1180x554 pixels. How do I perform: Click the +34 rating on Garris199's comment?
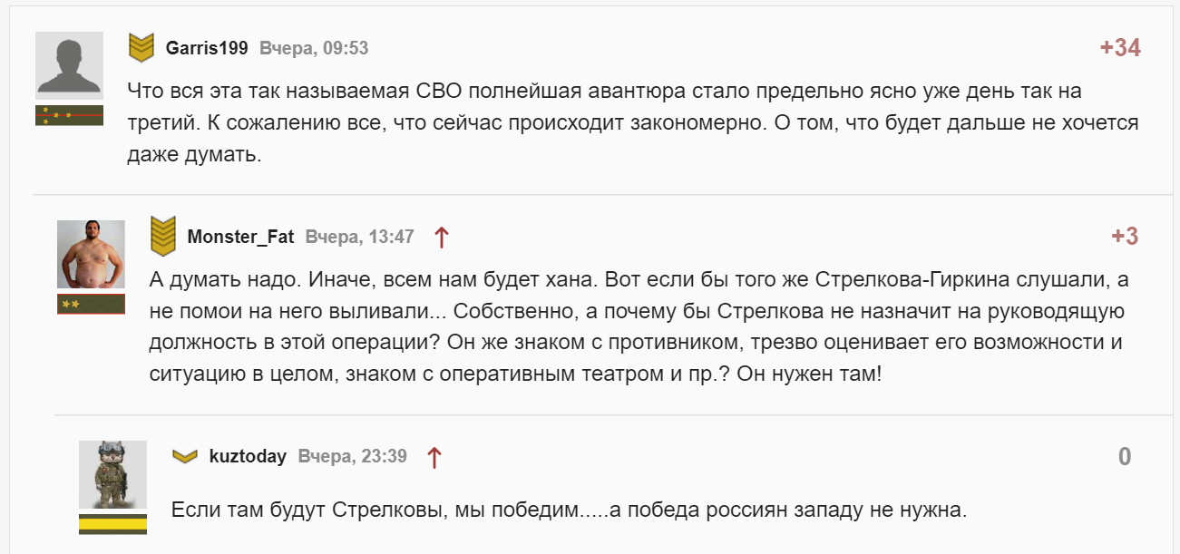click(x=1120, y=48)
